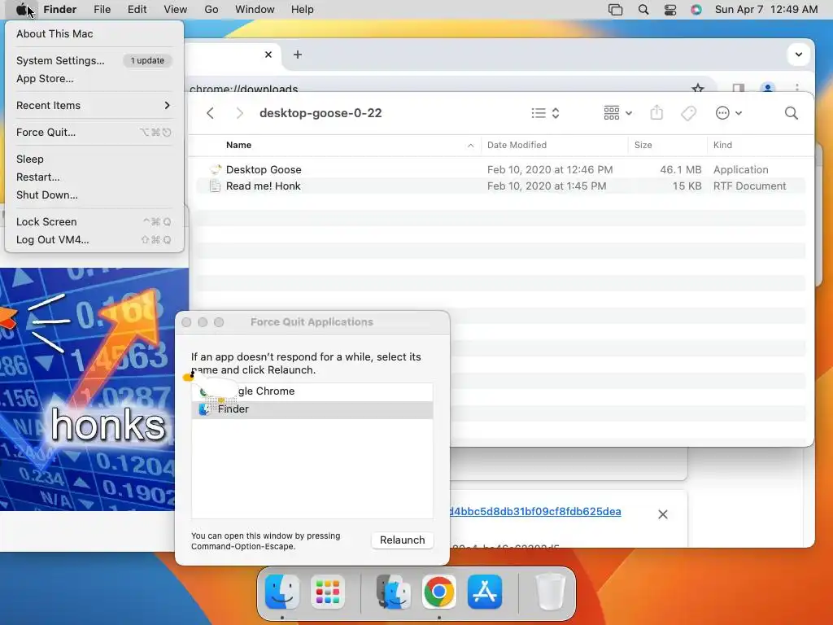Bookmark this page with star icon
This screenshot has width=833, height=625.
pyautogui.click(x=698, y=89)
